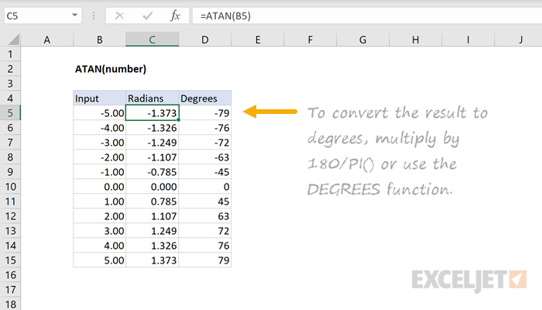
Task: Select the cell showing 79 degrees
Action: [205, 260]
